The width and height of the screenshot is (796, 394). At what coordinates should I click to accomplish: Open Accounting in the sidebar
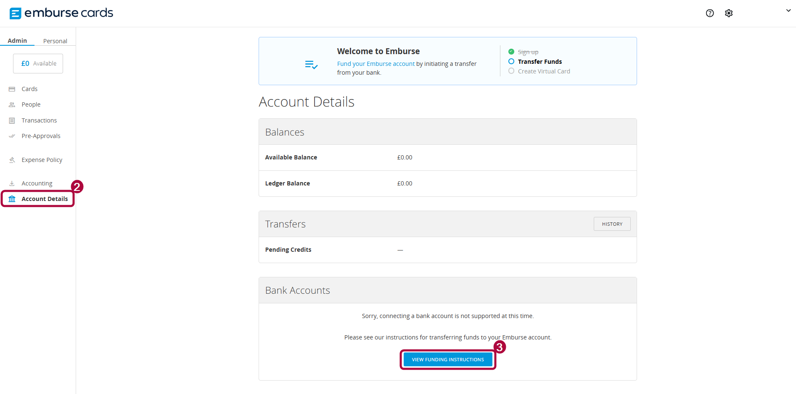point(37,183)
